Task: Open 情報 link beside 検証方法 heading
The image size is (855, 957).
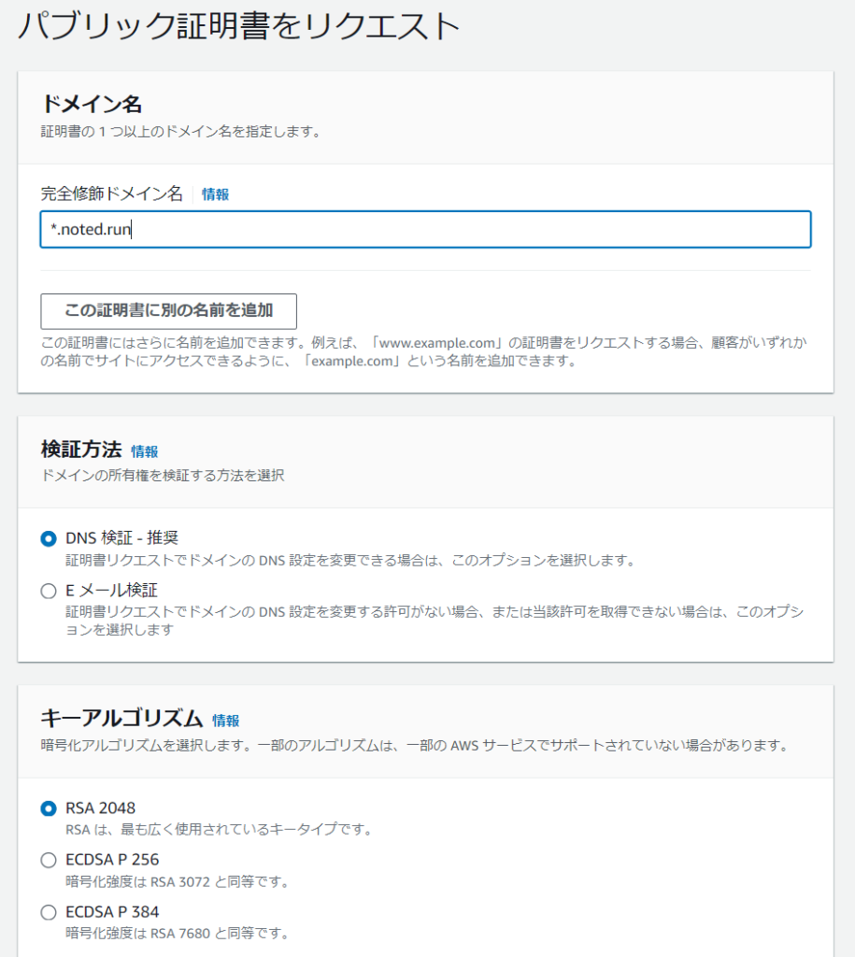Action: (145, 451)
